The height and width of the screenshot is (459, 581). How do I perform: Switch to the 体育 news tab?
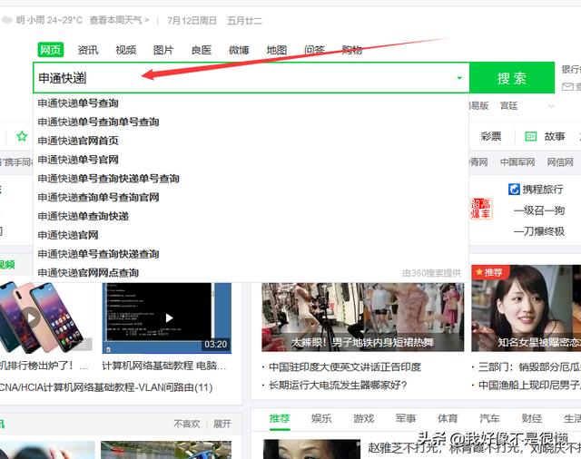448,419
